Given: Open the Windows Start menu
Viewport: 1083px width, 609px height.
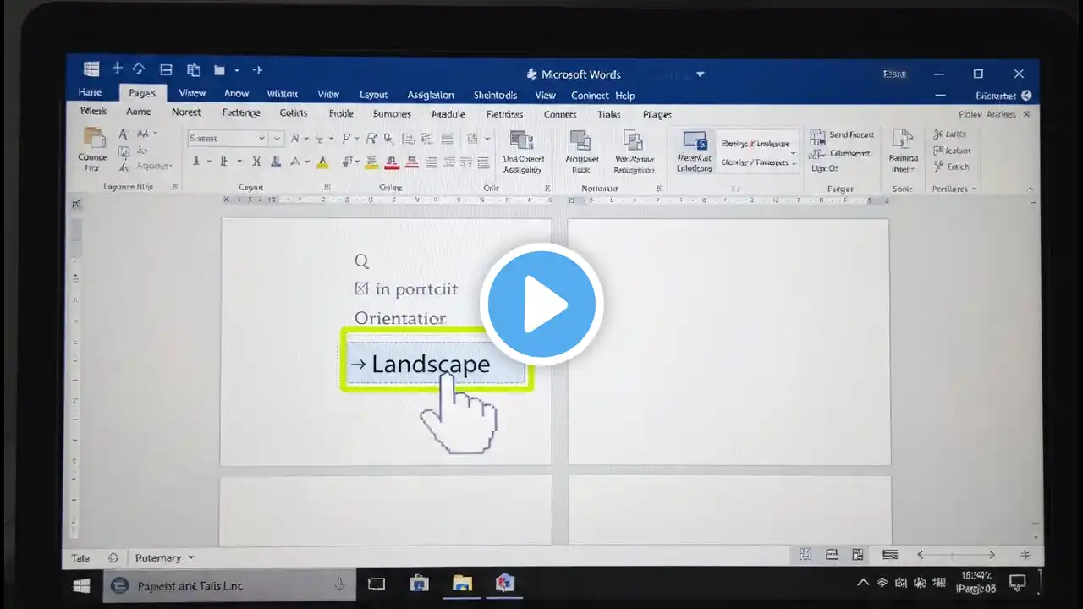Looking at the screenshot, I should (x=82, y=585).
